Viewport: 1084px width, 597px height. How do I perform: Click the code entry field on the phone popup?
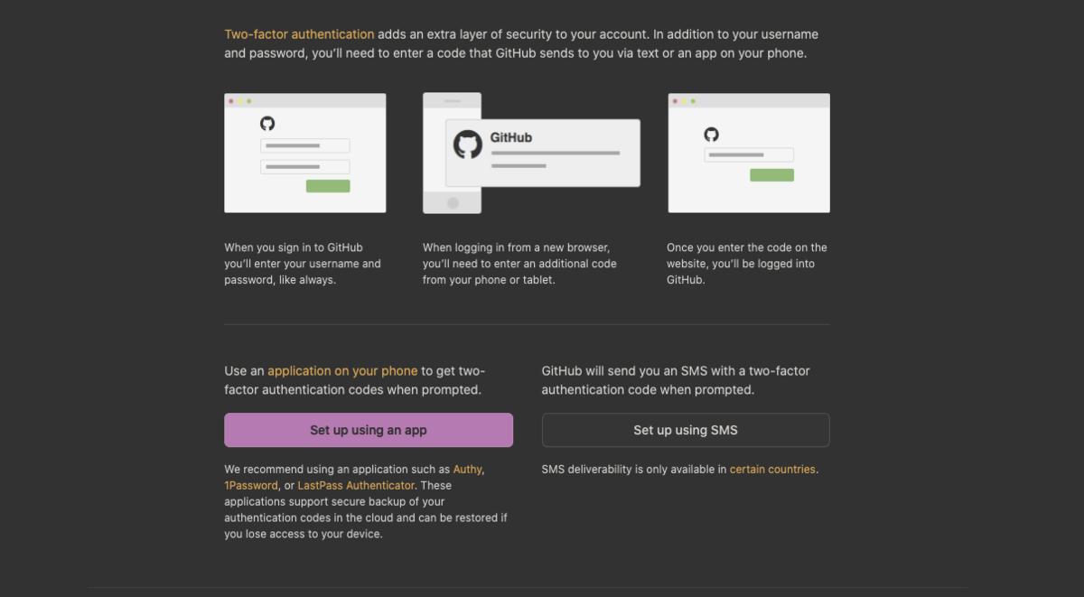pyautogui.click(x=556, y=154)
